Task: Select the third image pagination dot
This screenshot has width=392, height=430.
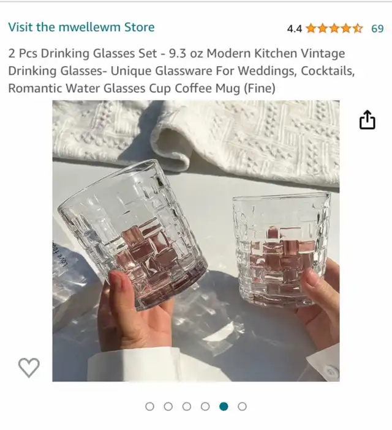Action: click(187, 406)
